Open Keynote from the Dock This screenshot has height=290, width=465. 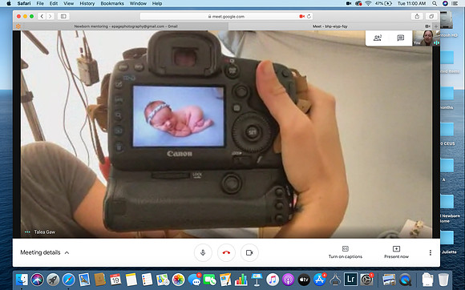pos(257,280)
